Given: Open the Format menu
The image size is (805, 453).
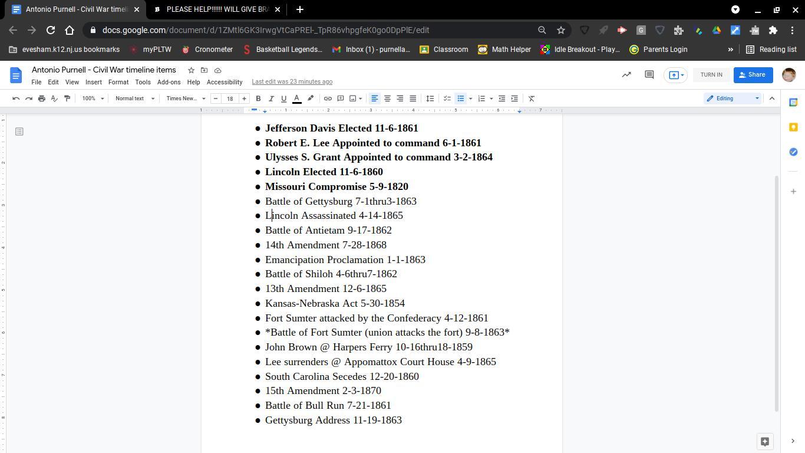Looking at the screenshot, I should (x=118, y=82).
